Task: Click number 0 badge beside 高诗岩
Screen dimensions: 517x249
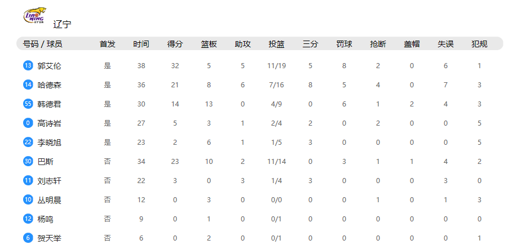Action: pos(28,123)
